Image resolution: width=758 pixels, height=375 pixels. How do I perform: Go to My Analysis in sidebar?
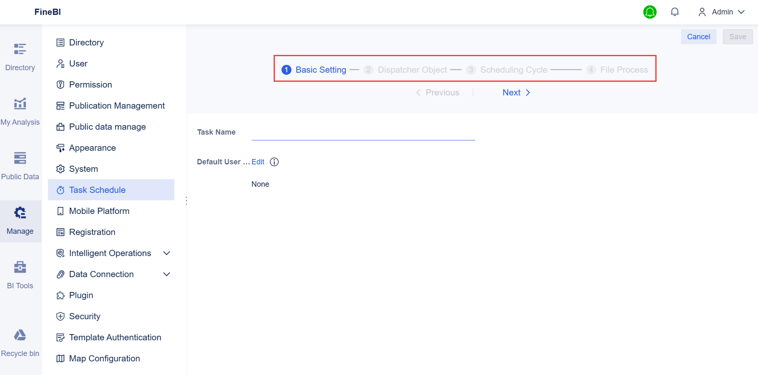pyautogui.click(x=20, y=111)
